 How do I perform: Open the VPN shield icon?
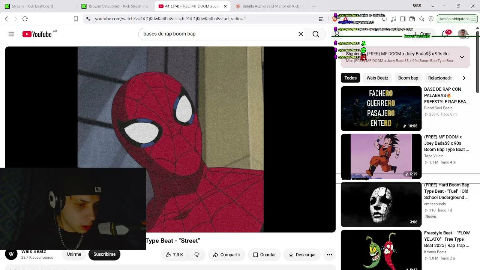pyautogui.click(x=431, y=19)
